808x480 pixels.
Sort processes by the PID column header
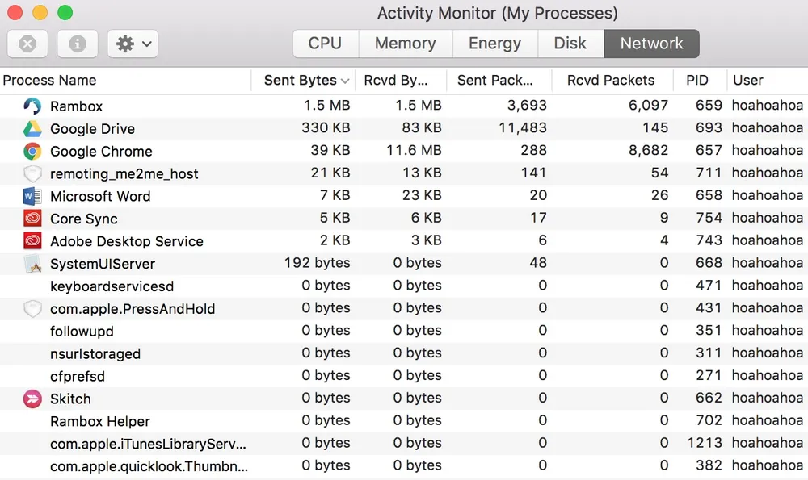coord(700,80)
